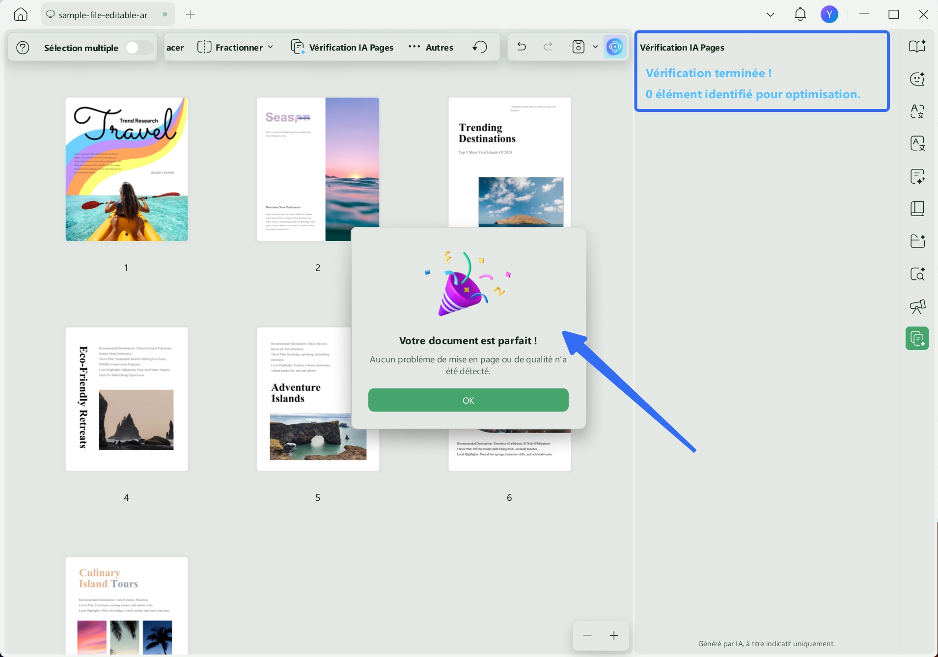Open the AI assistant toolbar icon

615,47
